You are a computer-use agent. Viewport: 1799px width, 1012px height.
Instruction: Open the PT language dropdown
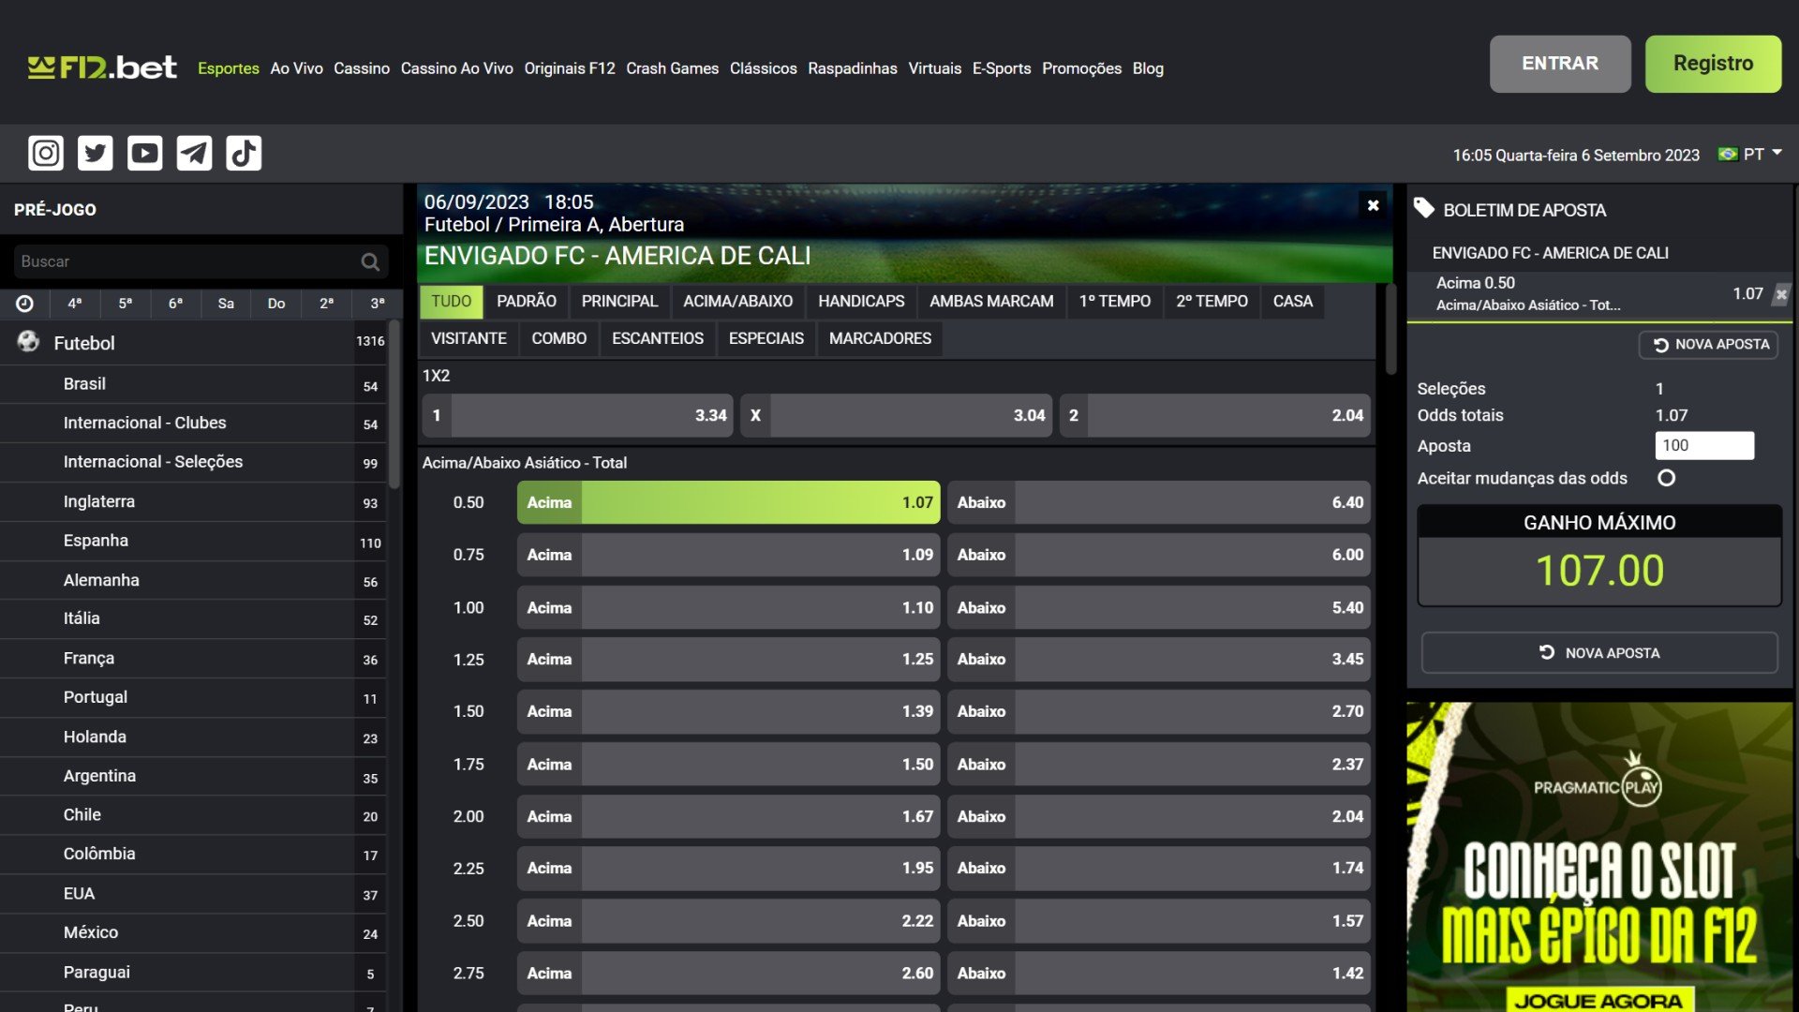[x=1755, y=154]
